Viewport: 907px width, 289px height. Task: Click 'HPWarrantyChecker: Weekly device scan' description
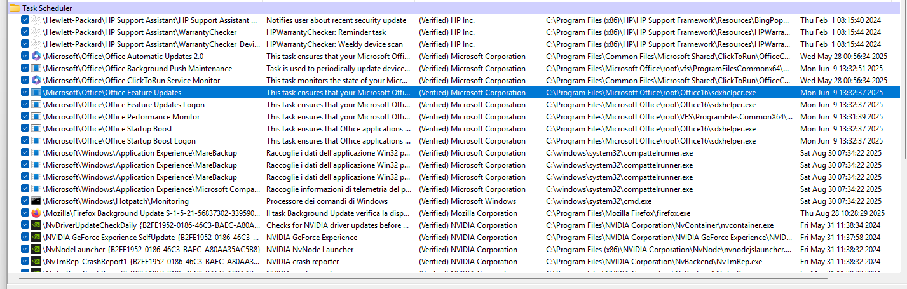click(334, 44)
